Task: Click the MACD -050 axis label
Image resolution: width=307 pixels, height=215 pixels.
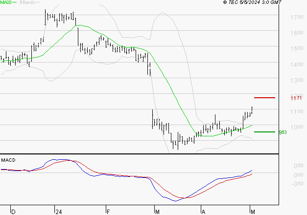Action: pyautogui.click(x=297, y=184)
